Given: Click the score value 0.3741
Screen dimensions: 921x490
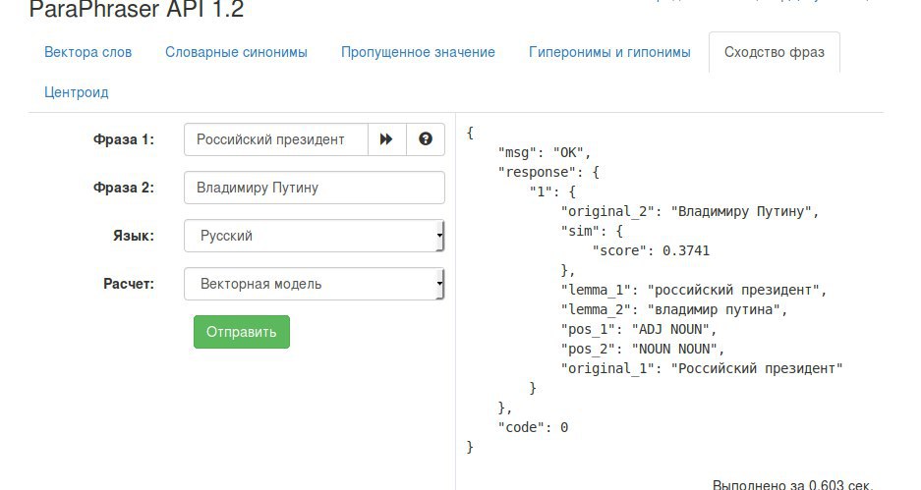Looking at the screenshot, I should click(x=686, y=250).
